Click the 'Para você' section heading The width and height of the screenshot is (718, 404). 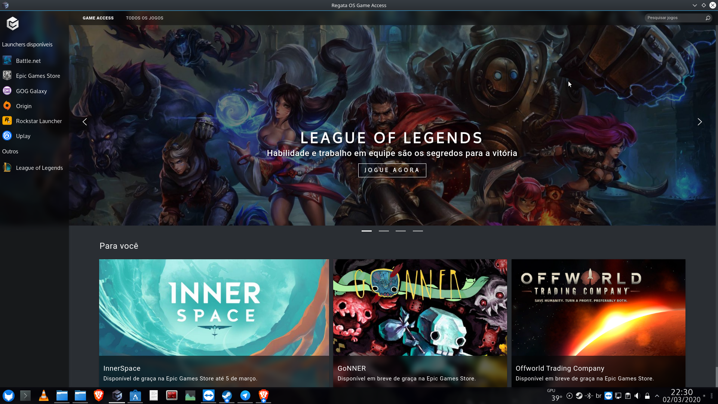tap(119, 246)
